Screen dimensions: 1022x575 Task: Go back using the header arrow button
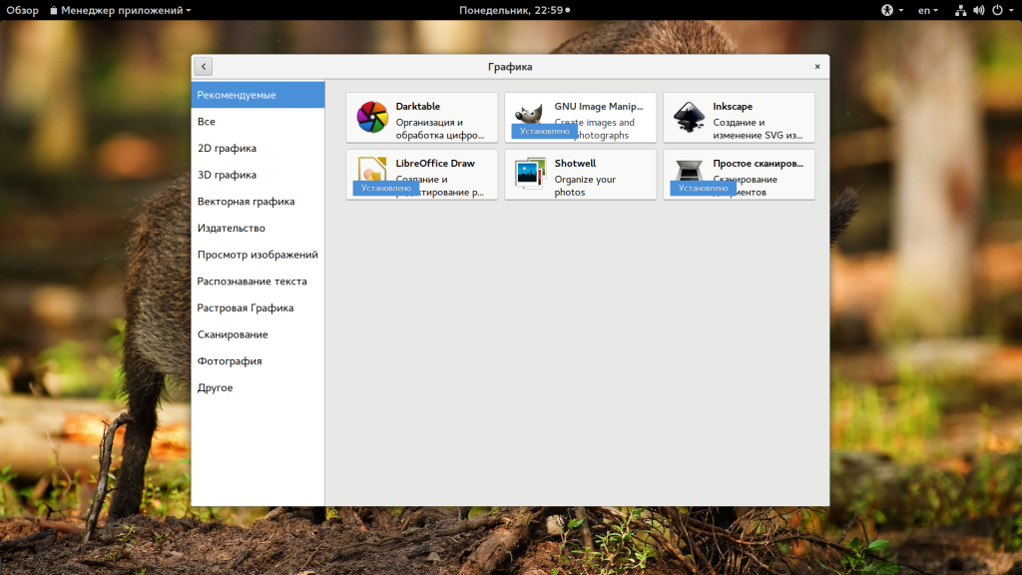click(x=204, y=67)
